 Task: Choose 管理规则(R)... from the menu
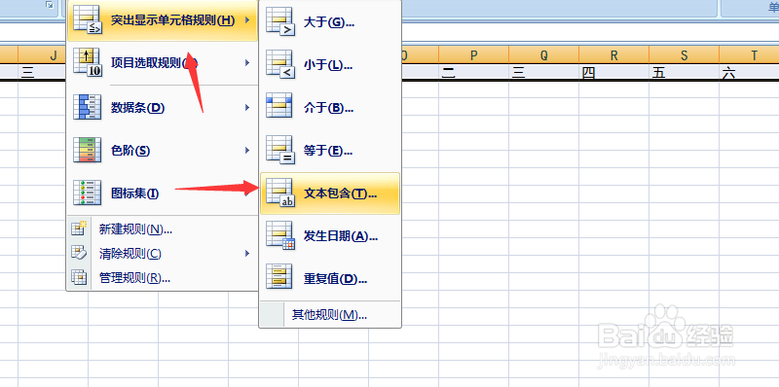point(163,278)
